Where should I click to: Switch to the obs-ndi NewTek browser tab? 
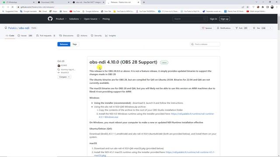click(x=88, y=2)
